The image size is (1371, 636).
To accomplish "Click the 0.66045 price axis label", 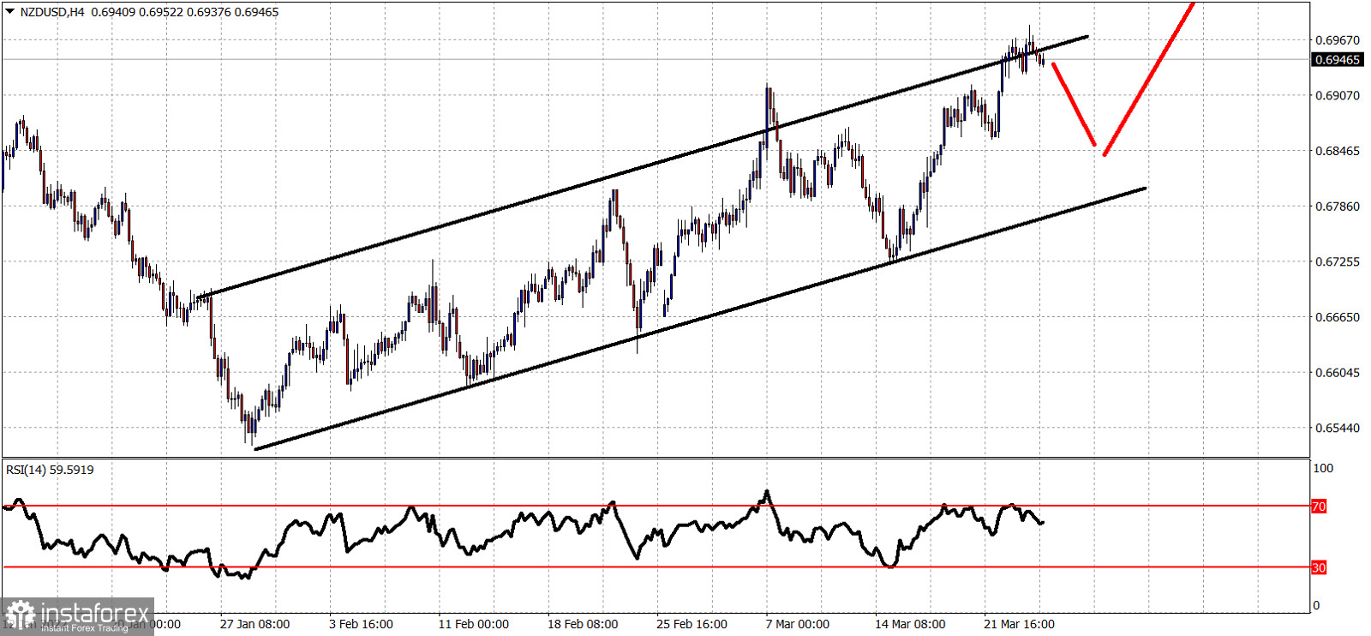I will point(1337,373).
